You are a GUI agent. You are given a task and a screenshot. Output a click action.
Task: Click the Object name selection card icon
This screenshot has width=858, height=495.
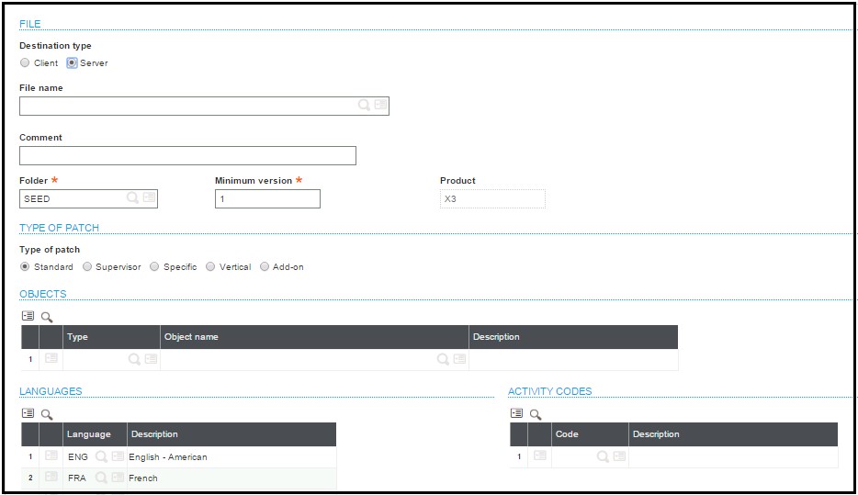coord(459,358)
